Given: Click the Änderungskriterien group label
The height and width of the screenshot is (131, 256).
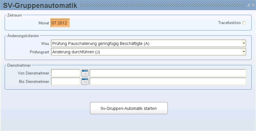Looking at the screenshot, I should (x=23, y=36).
